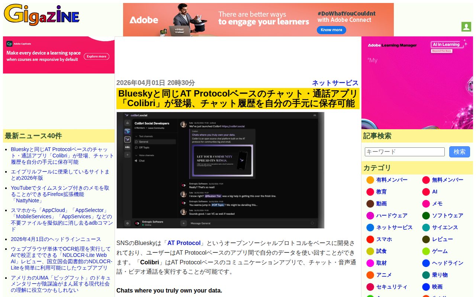The image size is (476, 297).
Task: Click the orange circle beside アニメ
Action: point(370,275)
